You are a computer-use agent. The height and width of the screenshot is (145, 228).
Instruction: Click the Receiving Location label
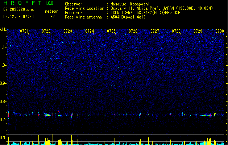84,8
